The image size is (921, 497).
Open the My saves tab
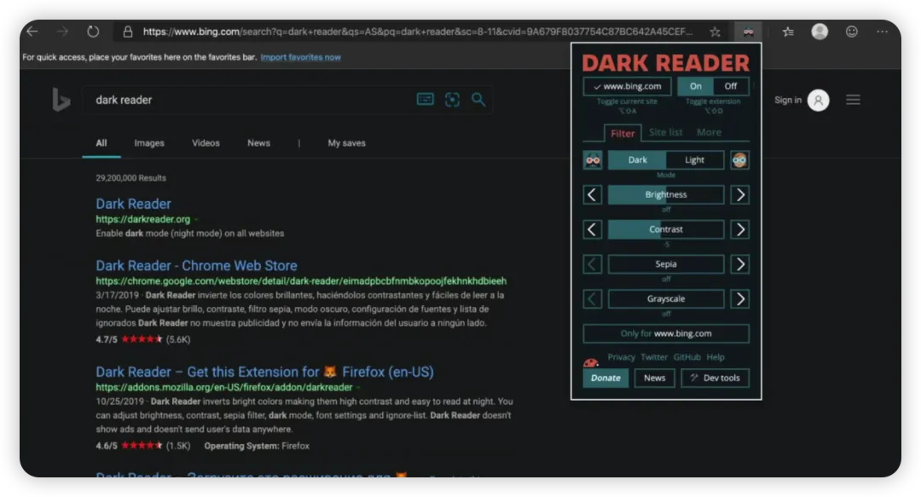pos(346,142)
